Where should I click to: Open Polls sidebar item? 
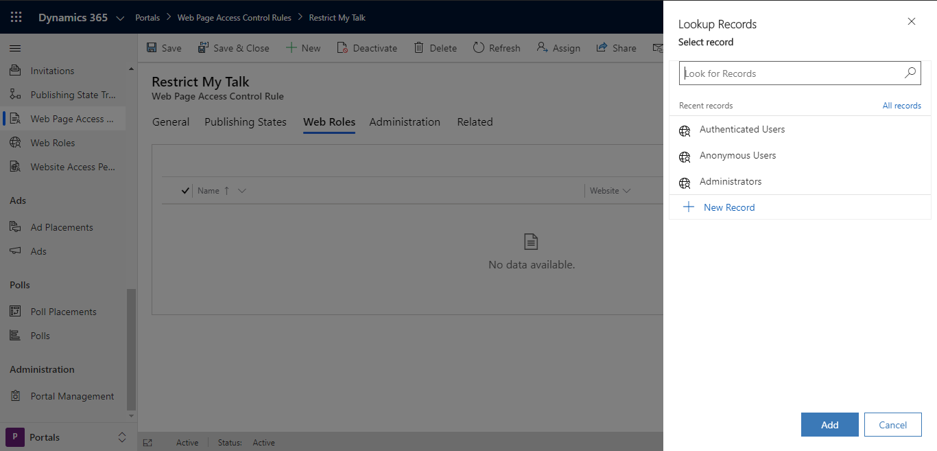(x=63, y=336)
